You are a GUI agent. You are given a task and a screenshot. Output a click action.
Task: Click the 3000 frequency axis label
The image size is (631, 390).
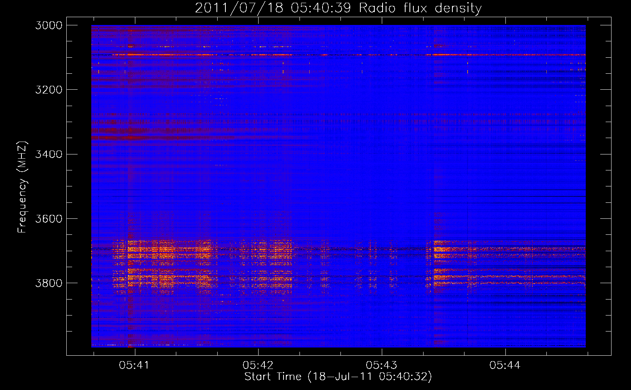pos(49,25)
